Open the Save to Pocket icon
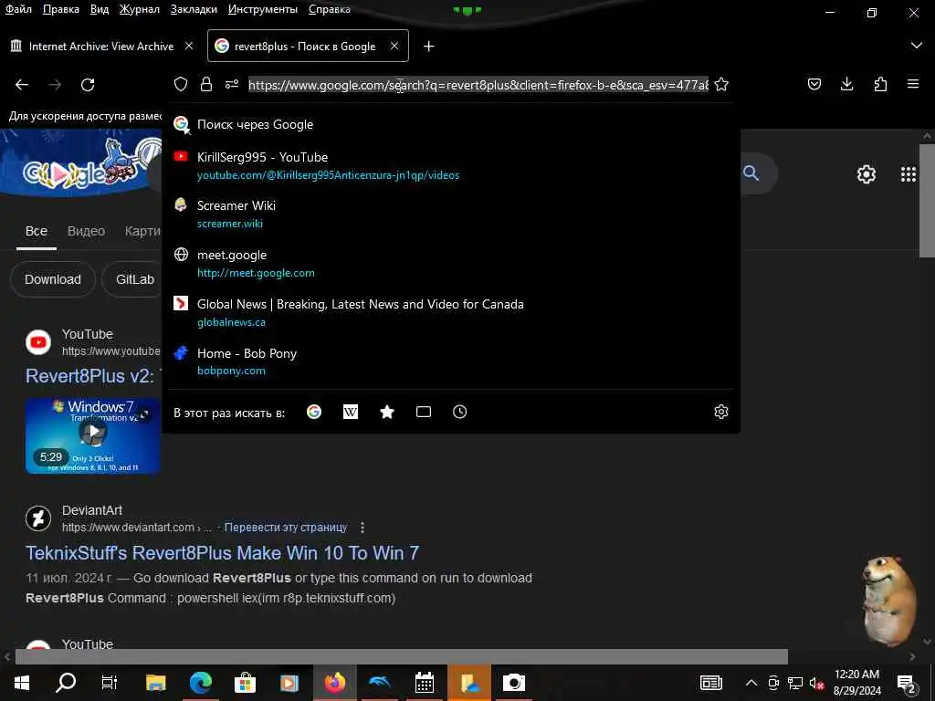 pos(814,84)
